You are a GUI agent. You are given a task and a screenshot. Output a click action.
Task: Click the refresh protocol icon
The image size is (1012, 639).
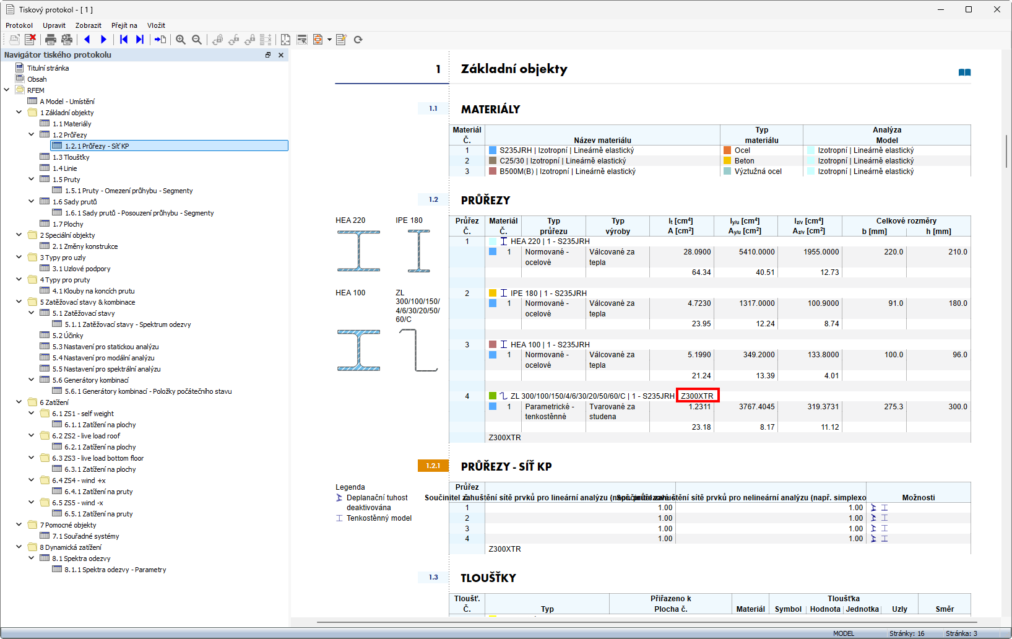(x=358, y=40)
